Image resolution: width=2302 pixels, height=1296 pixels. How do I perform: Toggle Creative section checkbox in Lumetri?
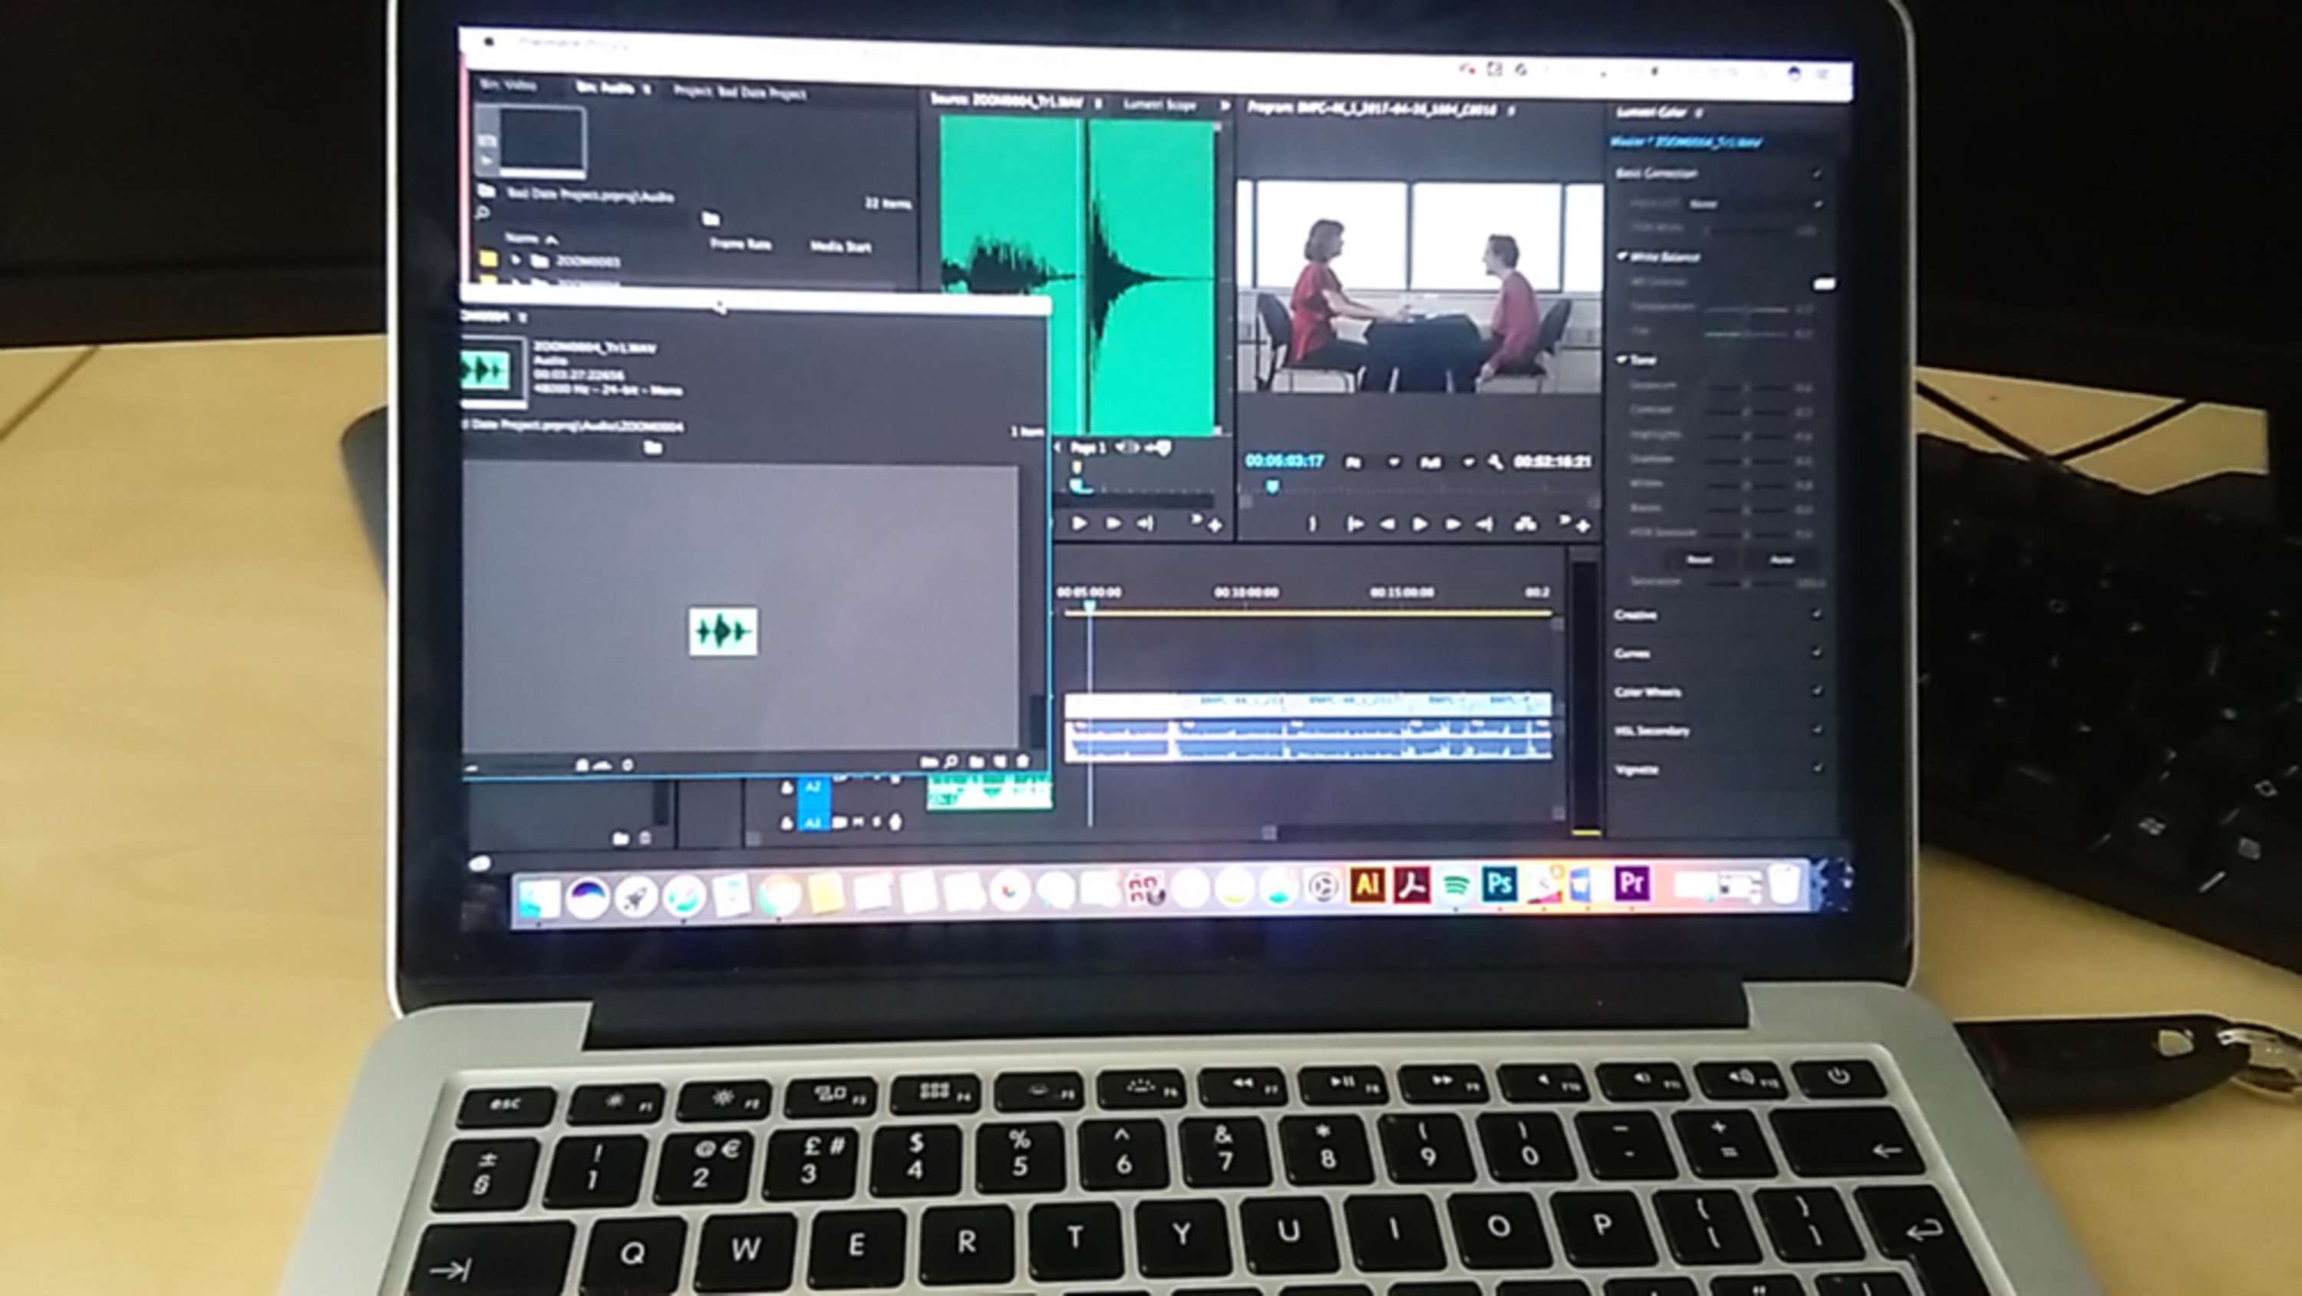click(1816, 614)
